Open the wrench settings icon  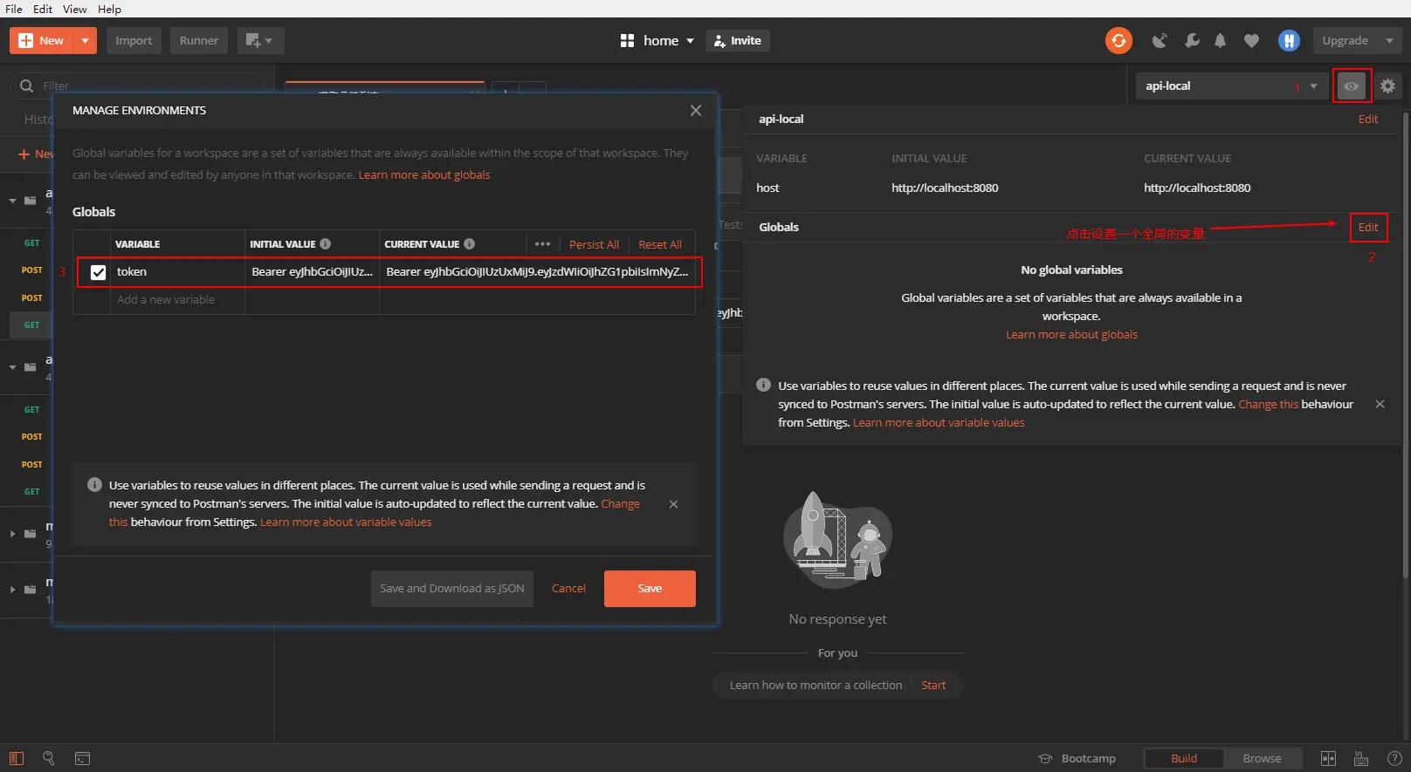1191,40
